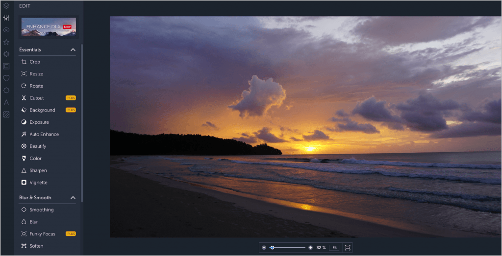The height and width of the screenshot is (256, 502).
Task: Click the 32 % zoom value
Action: pyautogui.click(x=321, y=248)
